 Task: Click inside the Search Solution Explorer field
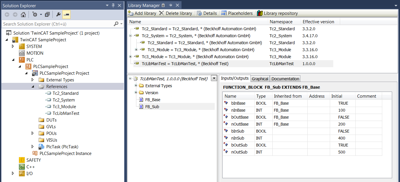pyautogui.click(x=58, y=24)
